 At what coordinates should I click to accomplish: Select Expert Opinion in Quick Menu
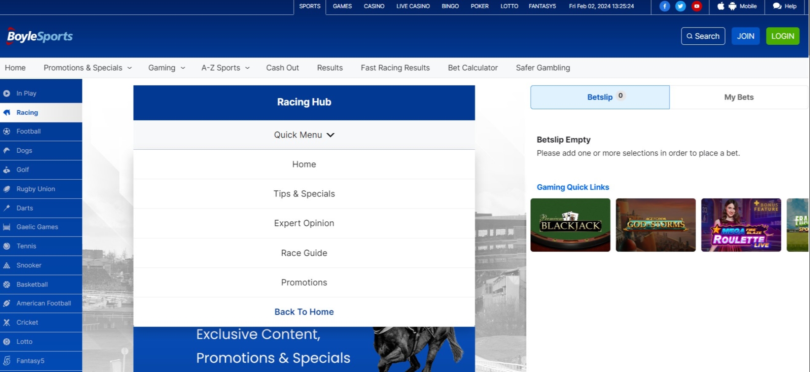click(304, 224)
